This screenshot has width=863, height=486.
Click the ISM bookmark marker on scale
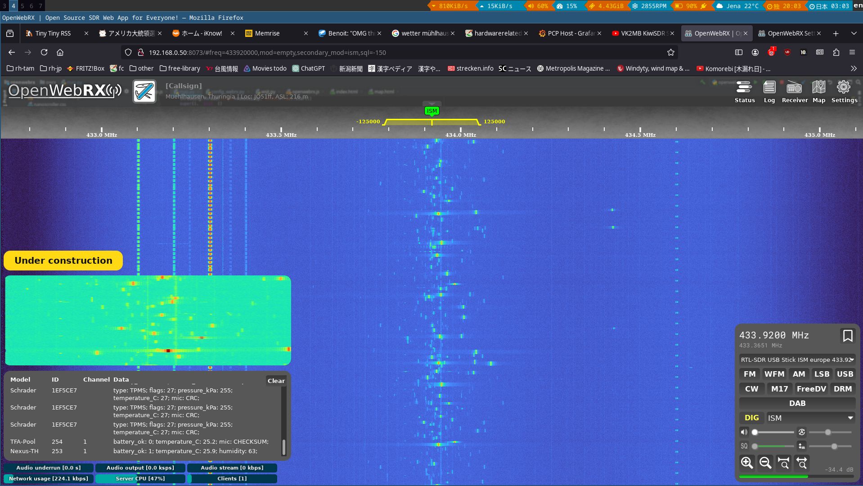(431, 111)
